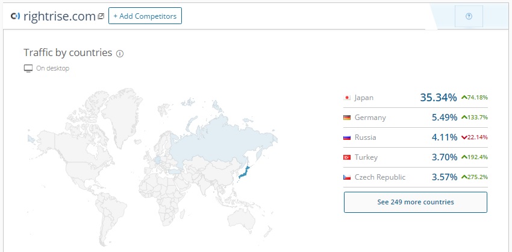Select Russia in the country list
The image size is (512, 252).
coord(365,137)
